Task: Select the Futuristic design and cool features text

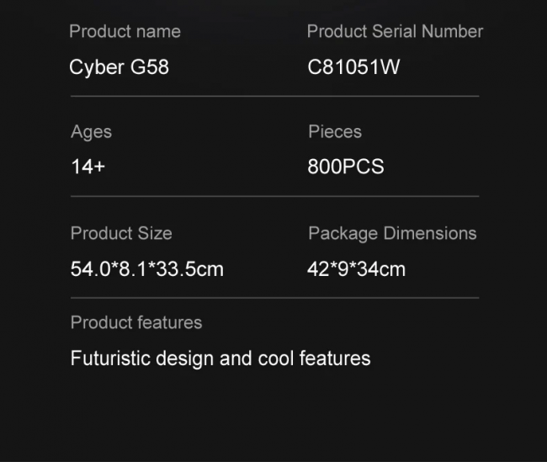Action: pos(220,358)
